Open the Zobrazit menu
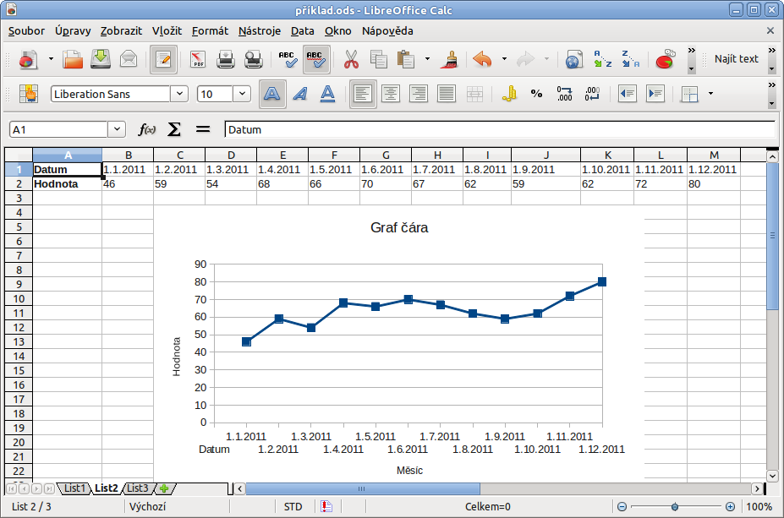Image resolution: width=784 pixels, height=518 pixels. click(x=121, y=31)
